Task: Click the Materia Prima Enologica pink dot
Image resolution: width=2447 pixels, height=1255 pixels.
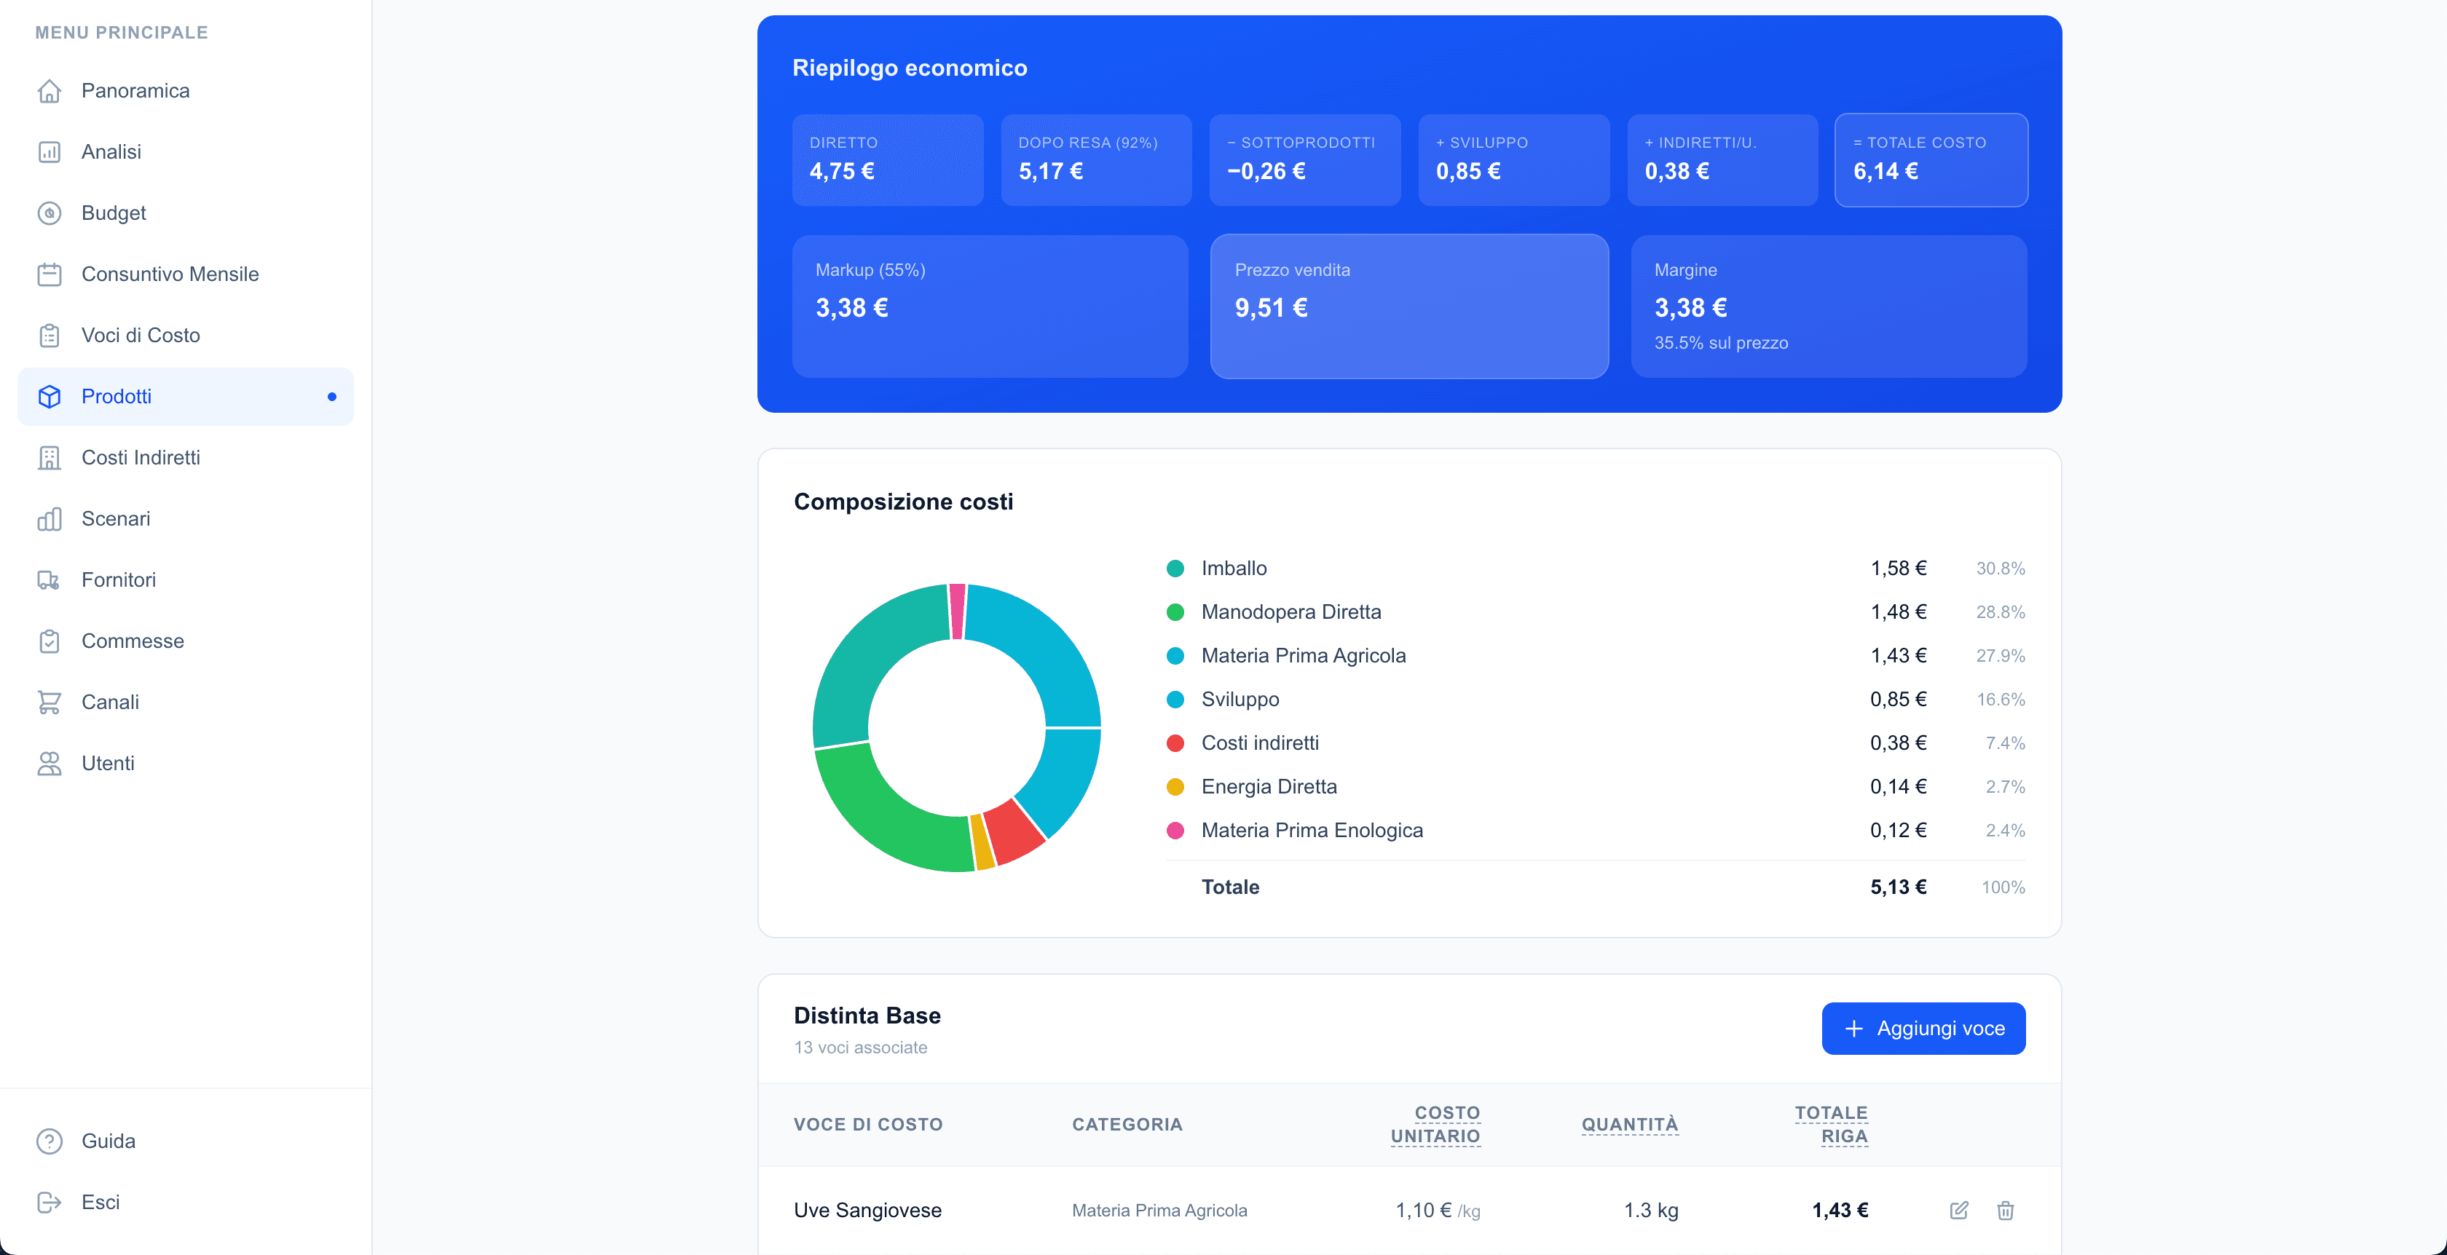Action: tap(1175, 831)
